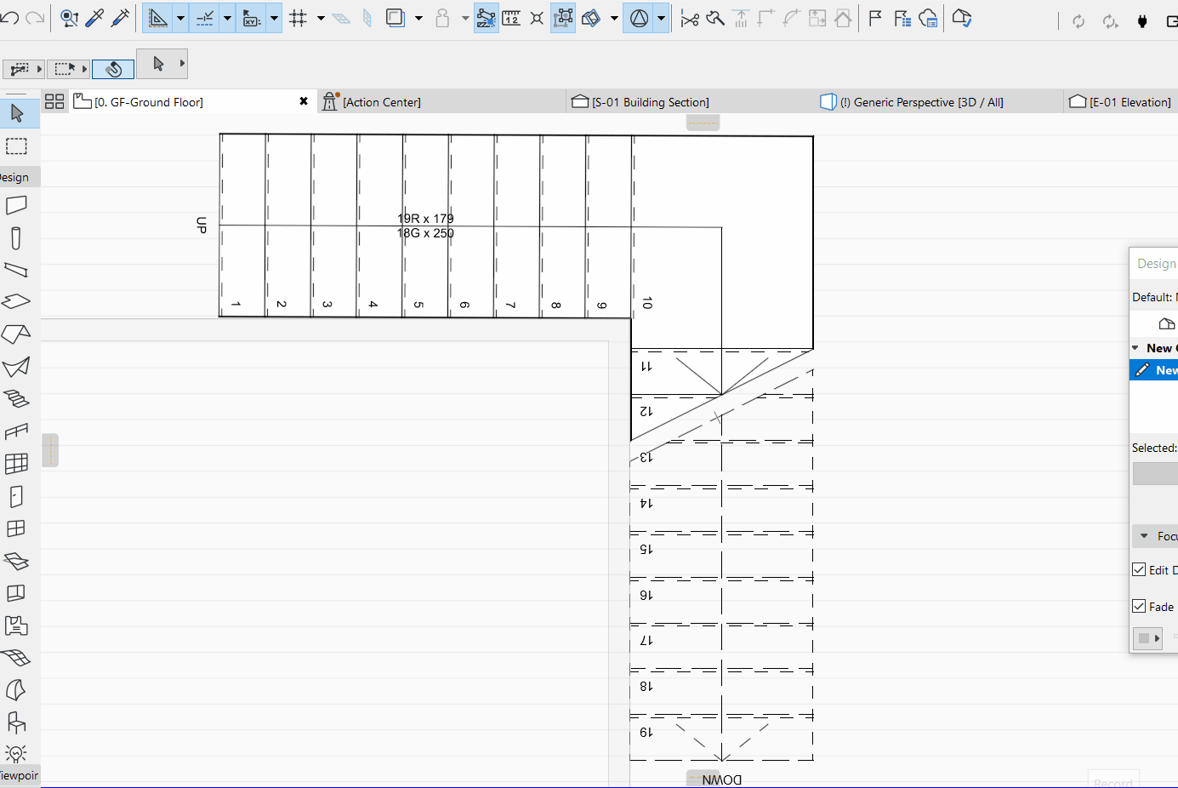Click the Inject Parameters syringe icon
1178x788 pixels.
[x=120, y=18]
